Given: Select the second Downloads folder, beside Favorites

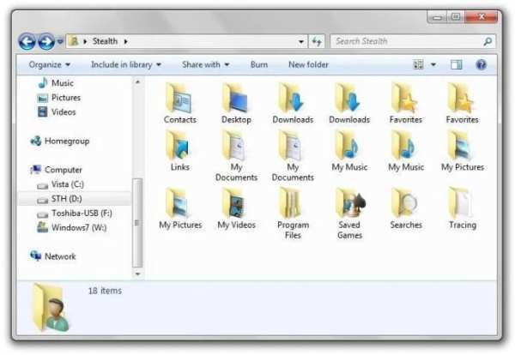Looking at the screenshot, I should (349, 104).
